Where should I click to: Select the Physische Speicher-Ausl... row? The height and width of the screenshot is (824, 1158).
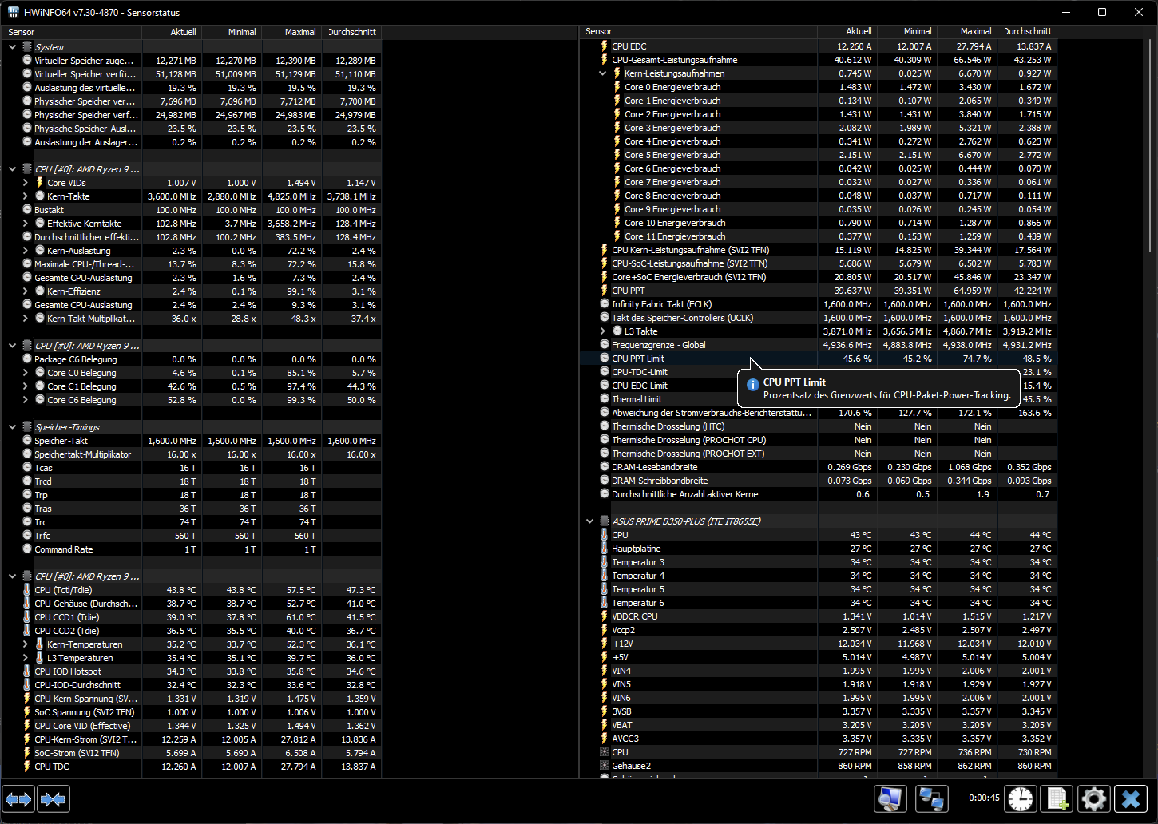(192, 129)
